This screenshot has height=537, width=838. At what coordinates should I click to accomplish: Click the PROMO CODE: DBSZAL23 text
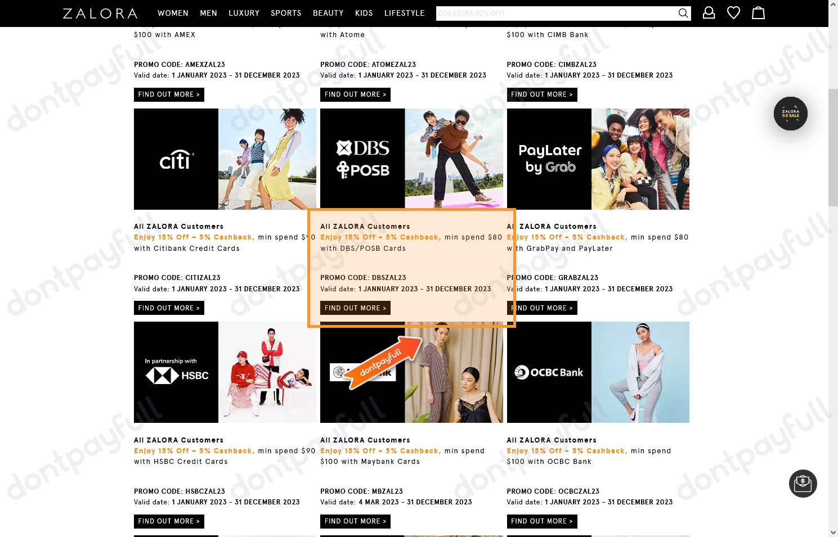(x=363, y=278)
